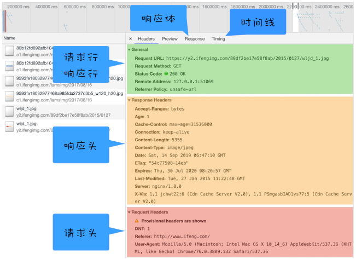Viewport: 356px width, 259px height.
Task: Click the ETag header value
Action: [x=168, y=163]
